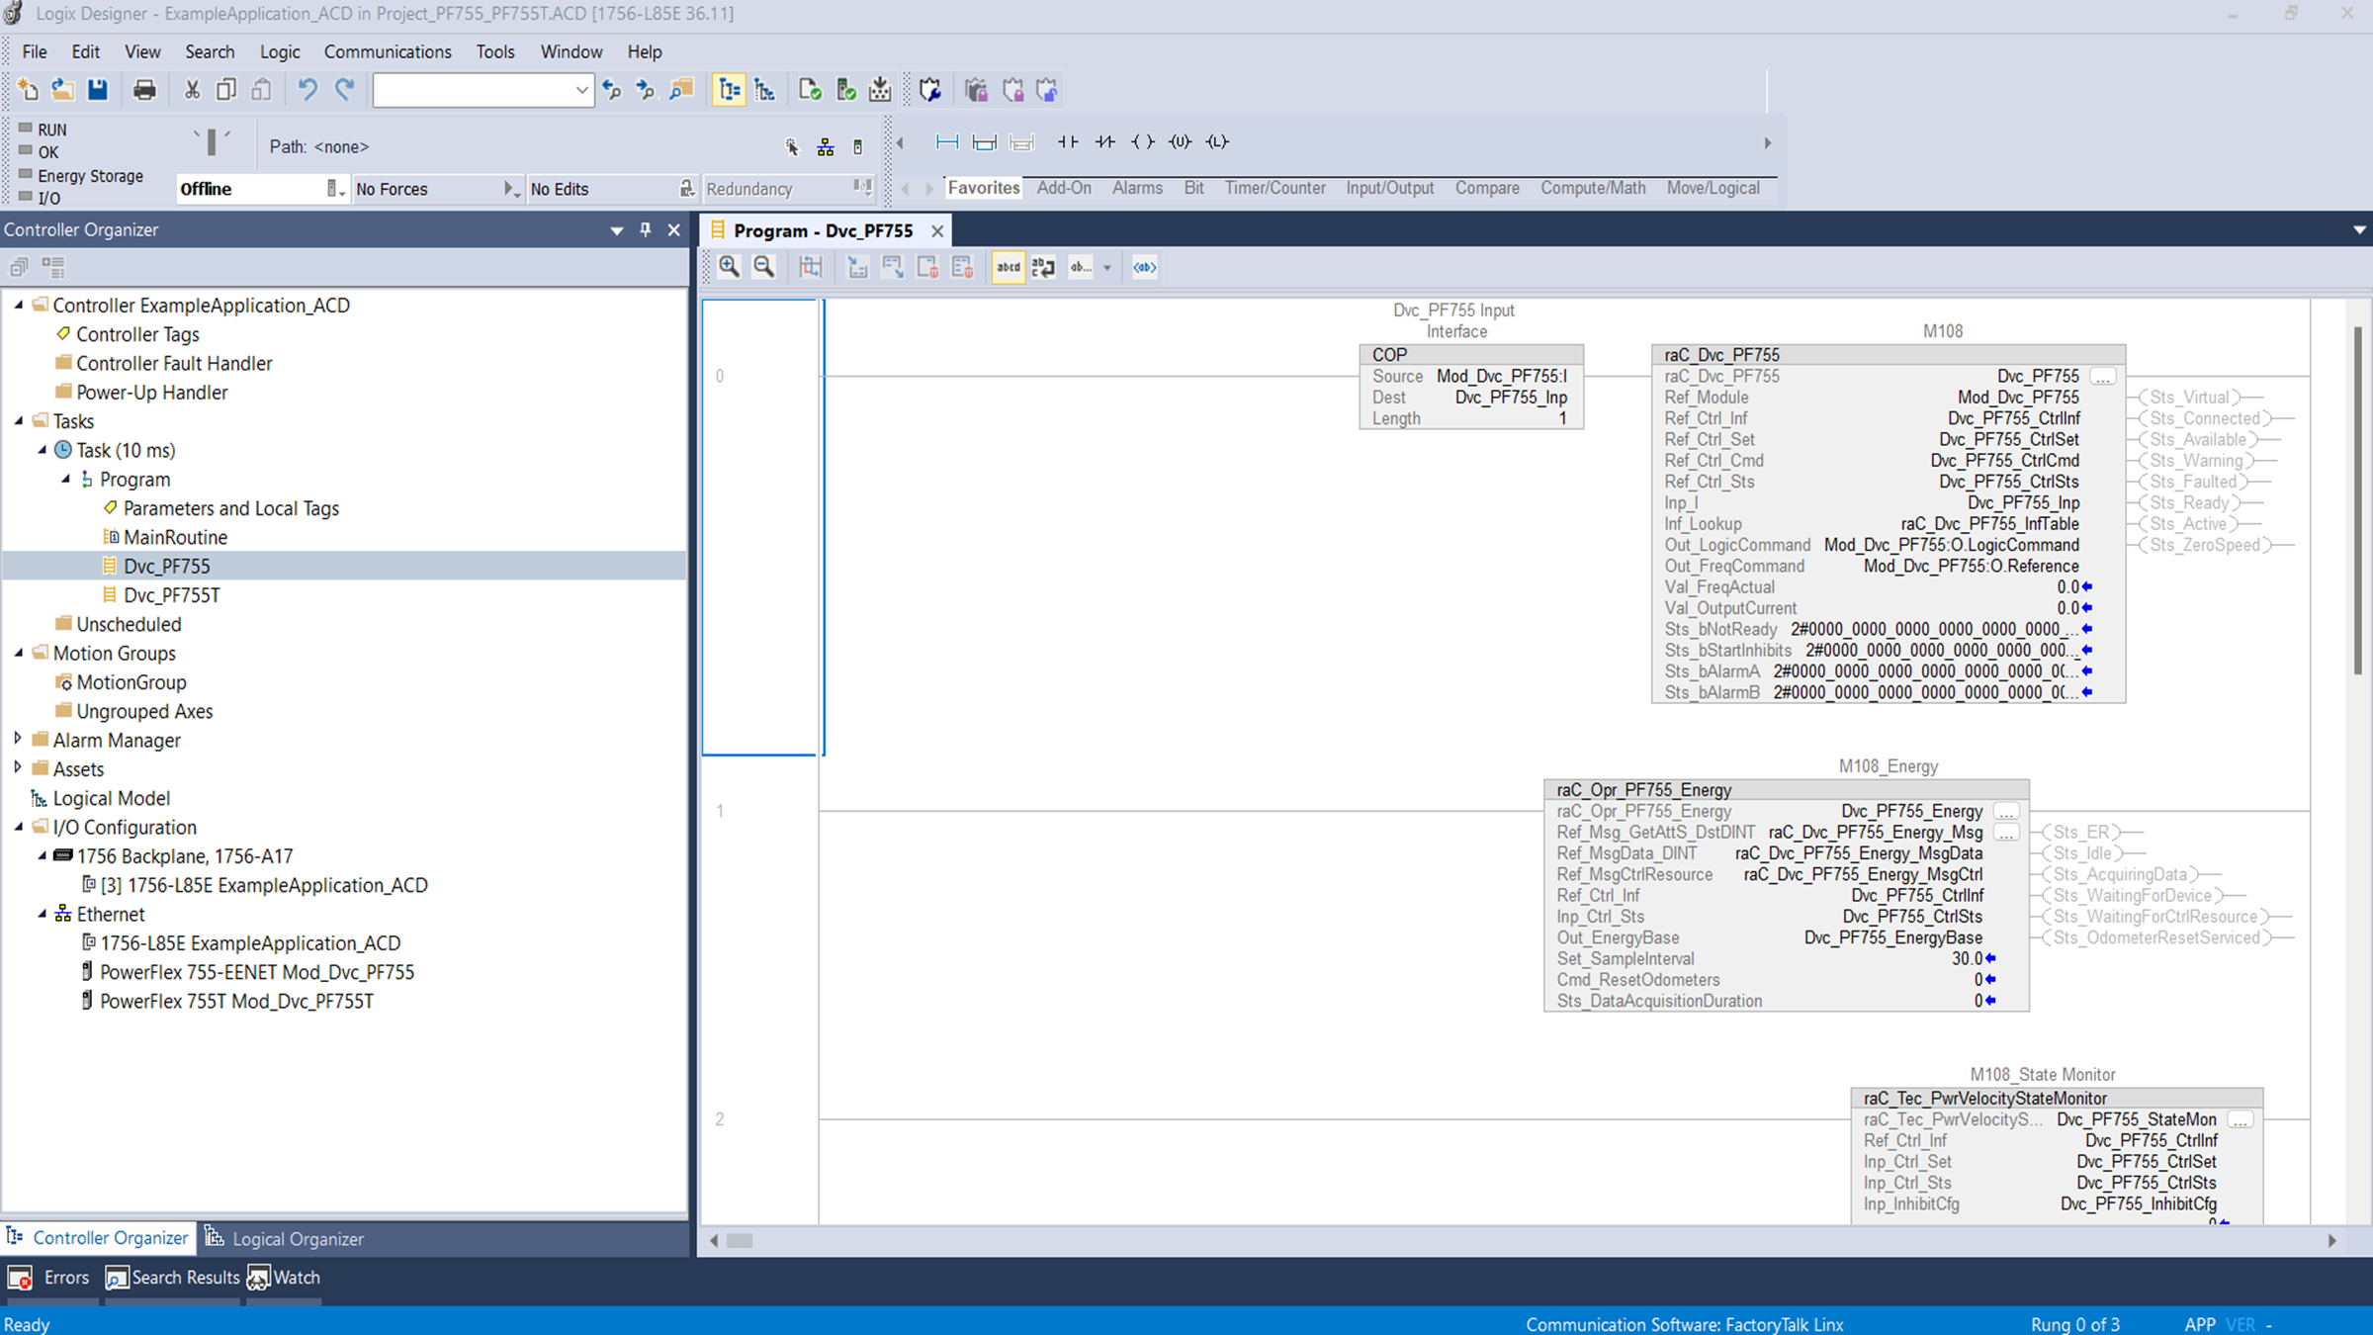Expand the Alarm Manager node

click(18, 739)
